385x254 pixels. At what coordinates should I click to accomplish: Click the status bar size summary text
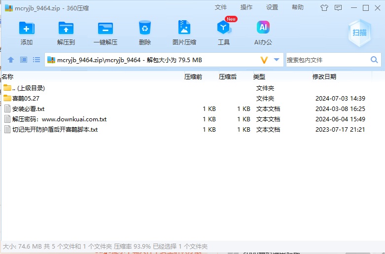[x=105, y=247]
